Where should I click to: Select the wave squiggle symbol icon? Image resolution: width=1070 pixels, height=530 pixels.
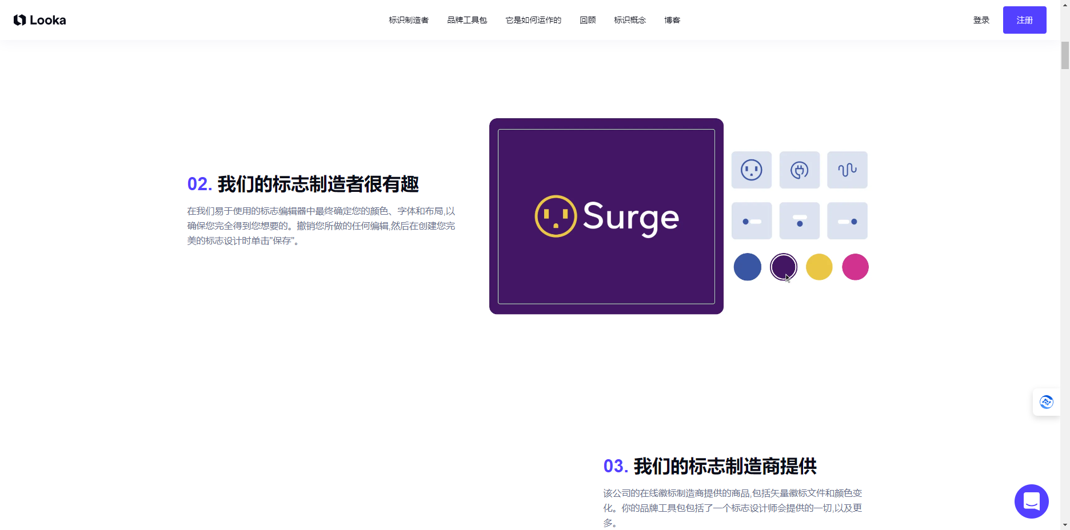[847, 170]
